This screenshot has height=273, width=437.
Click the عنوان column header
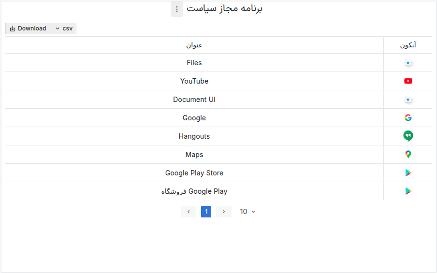[x=194, y=45]
